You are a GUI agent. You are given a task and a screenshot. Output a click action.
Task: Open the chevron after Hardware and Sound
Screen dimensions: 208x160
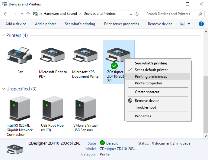80,14
